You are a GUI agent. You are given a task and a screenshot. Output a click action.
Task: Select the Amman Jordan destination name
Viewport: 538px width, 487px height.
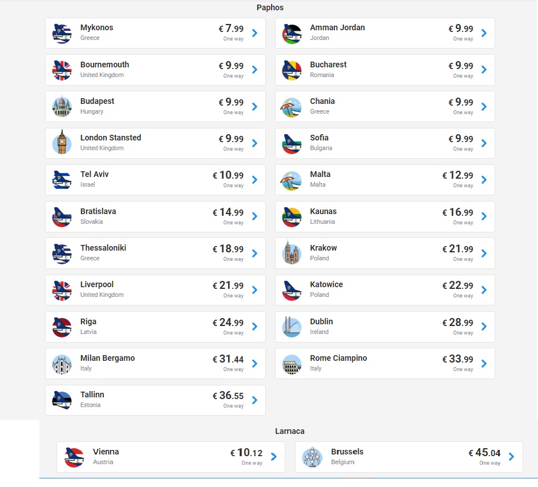tap(337, 27)
